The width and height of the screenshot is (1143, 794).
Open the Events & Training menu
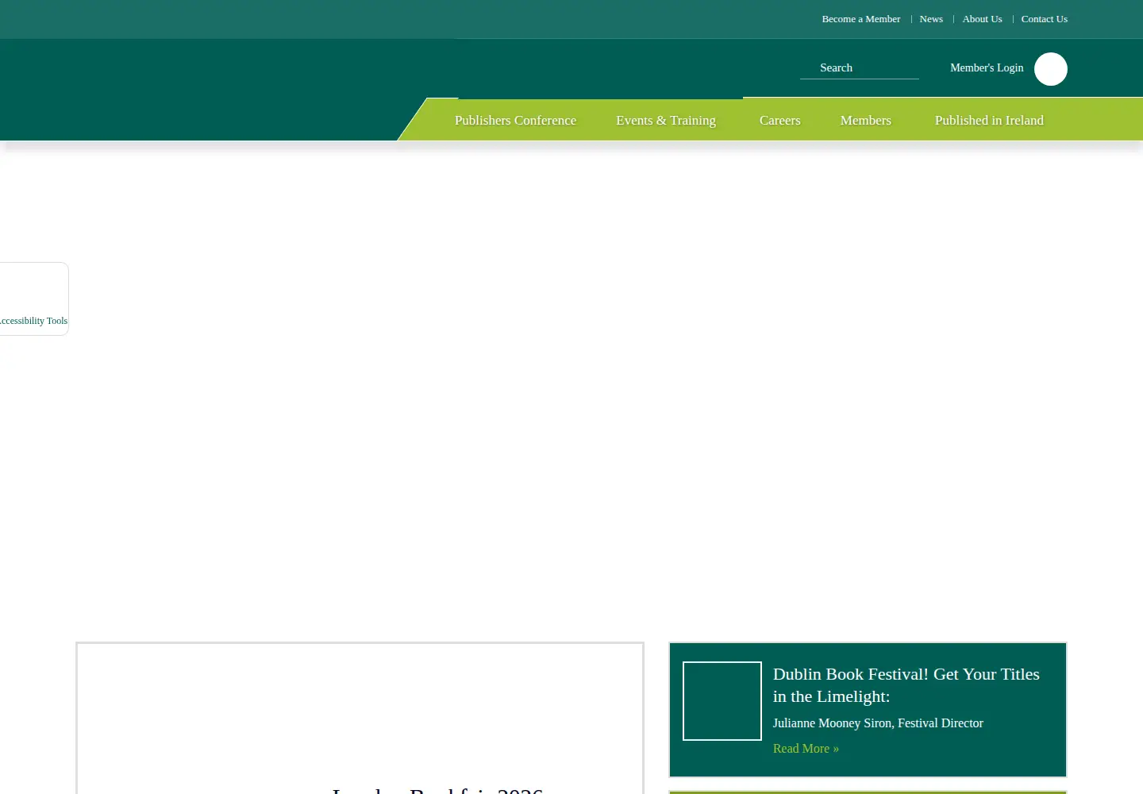click(666, 121)
